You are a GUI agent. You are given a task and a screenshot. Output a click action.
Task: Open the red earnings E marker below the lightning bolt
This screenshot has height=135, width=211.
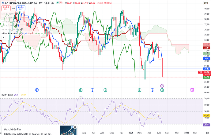[162, 90]
